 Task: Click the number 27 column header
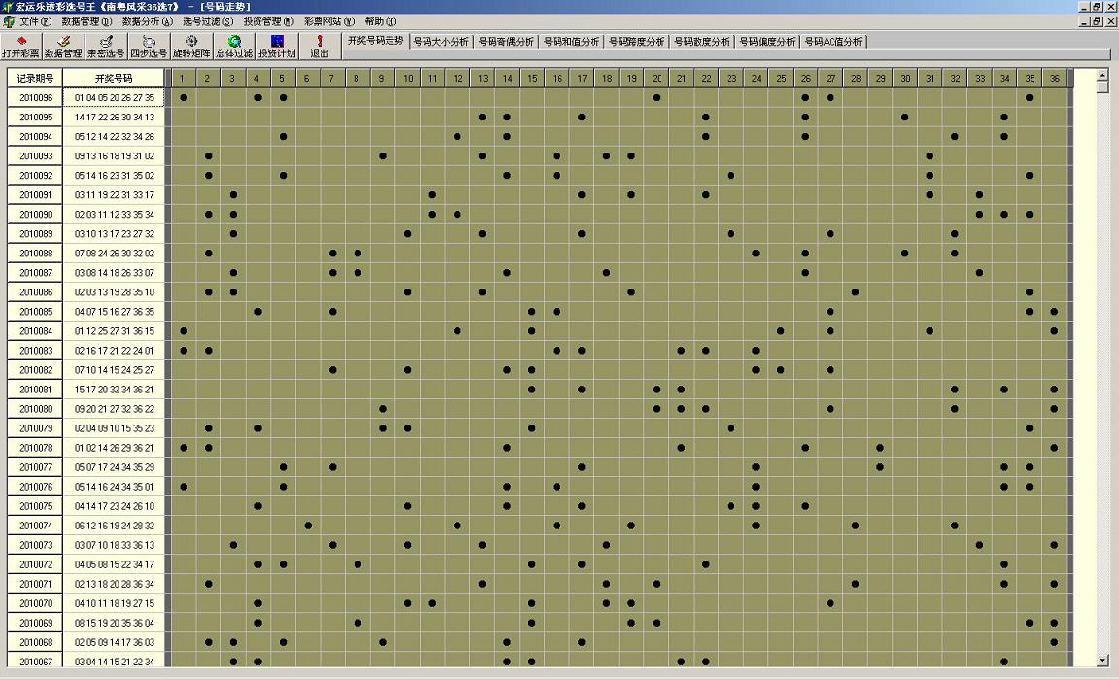pyautogui.click(x=831, y=78)
